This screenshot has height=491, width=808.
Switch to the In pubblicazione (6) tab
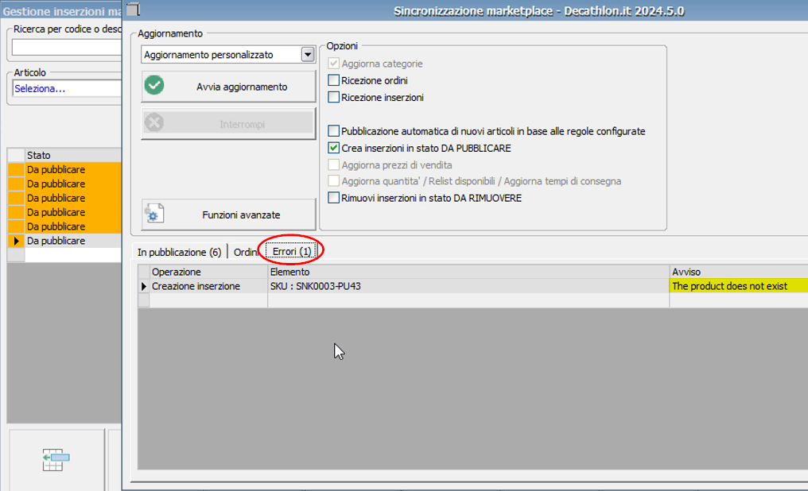coord(179,252)
